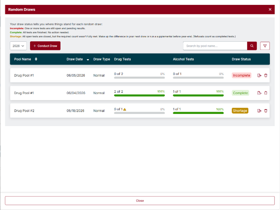Delete the 06/04/2026 Complete draw
Screen dimensions: 280x210
266,93
